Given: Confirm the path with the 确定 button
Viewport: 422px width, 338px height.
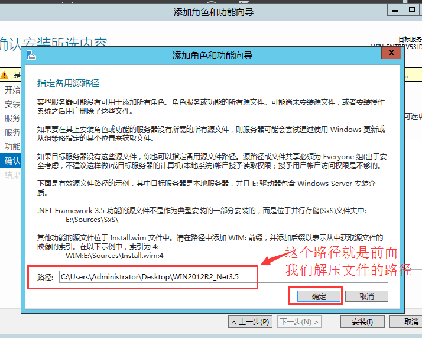Looking at the screenshot, I should [319, 296].
